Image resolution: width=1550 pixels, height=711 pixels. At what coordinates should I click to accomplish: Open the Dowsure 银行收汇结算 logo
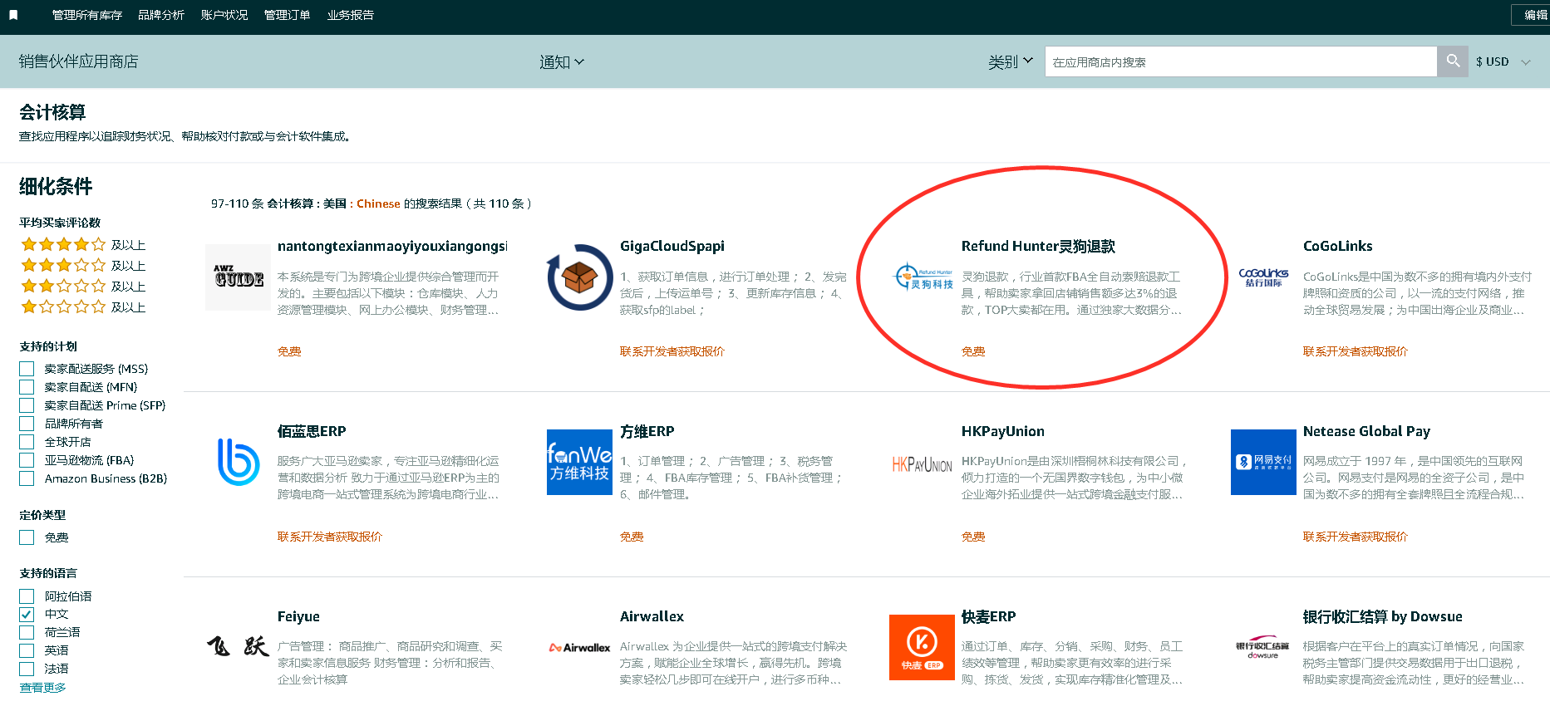[1263, 649]
